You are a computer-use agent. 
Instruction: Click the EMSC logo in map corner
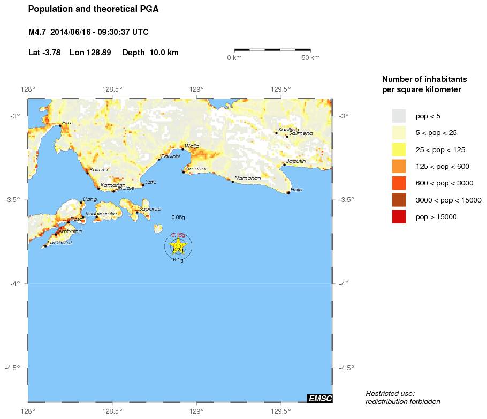point(319,398)
